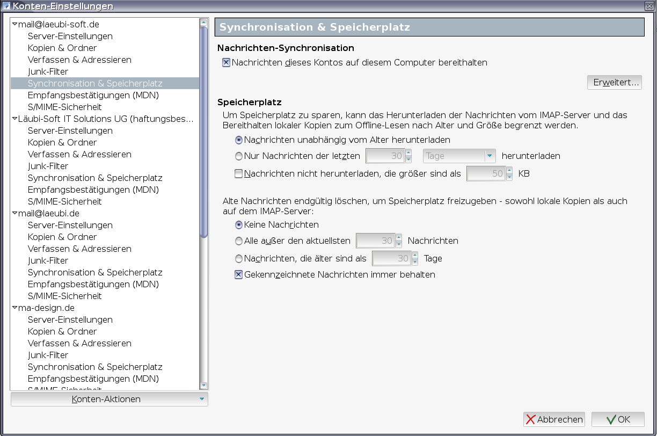Open Junk-Filter under mail@laeubi.de
The image size is (657, 436).
tap(48, 260)
